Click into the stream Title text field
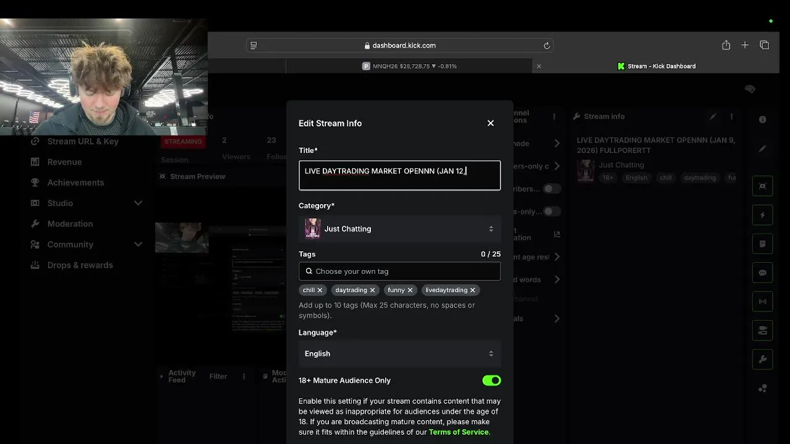790x444 pixels. pos(399,176)
